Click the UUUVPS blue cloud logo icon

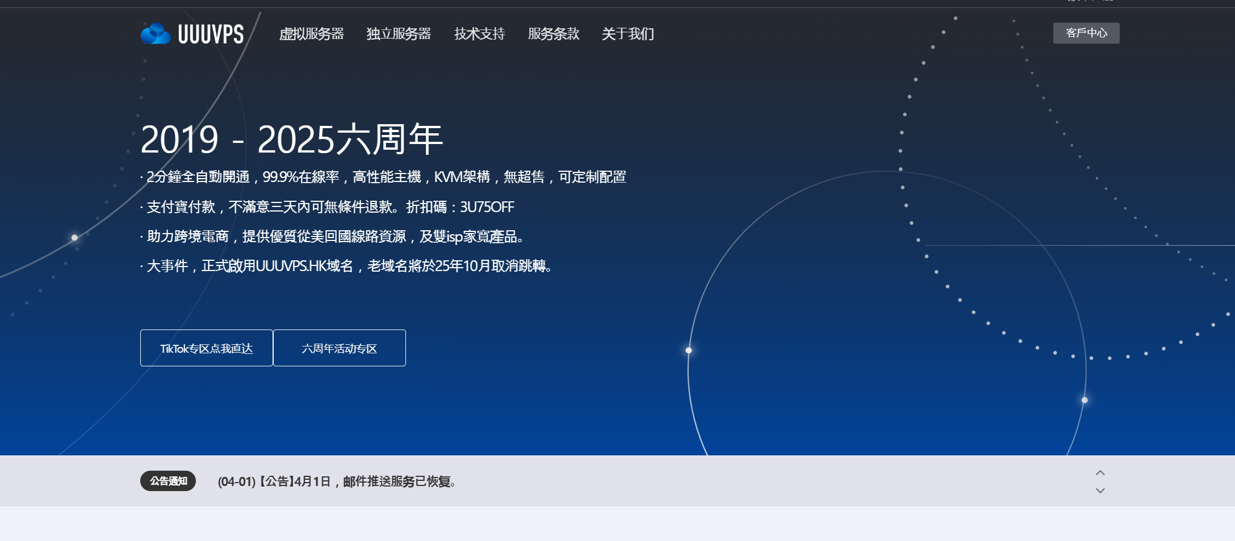tap(156, 34)
